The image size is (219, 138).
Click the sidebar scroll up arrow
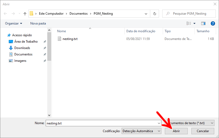coord(49,30)
